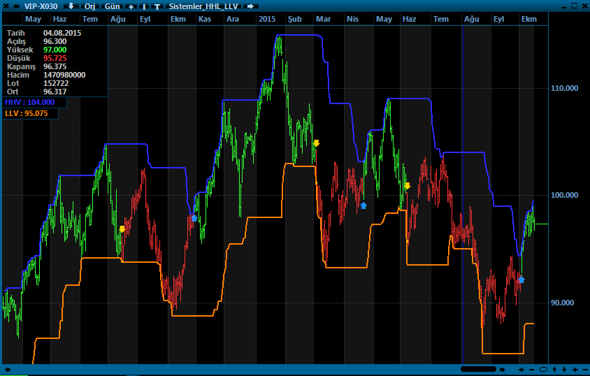Click the Hacim value 1470980000
The image size is (590, 376).
point(64,75)
